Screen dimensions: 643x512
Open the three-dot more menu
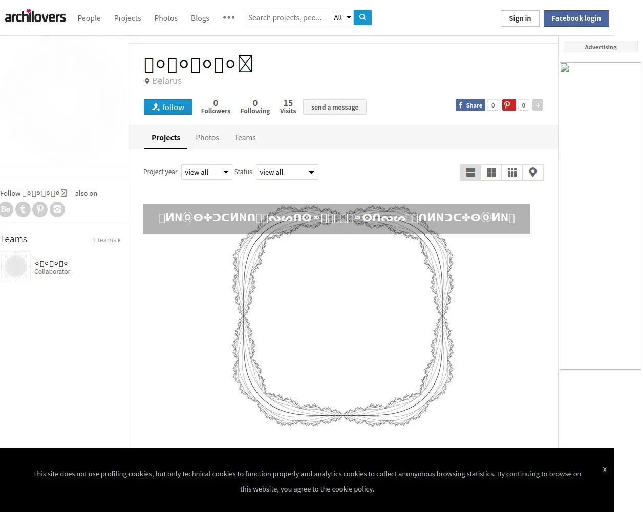point(229,17)
